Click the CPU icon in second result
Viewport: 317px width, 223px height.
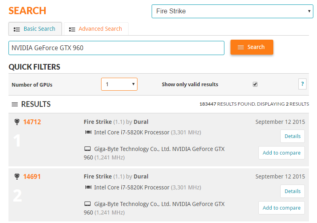(88, 187)
